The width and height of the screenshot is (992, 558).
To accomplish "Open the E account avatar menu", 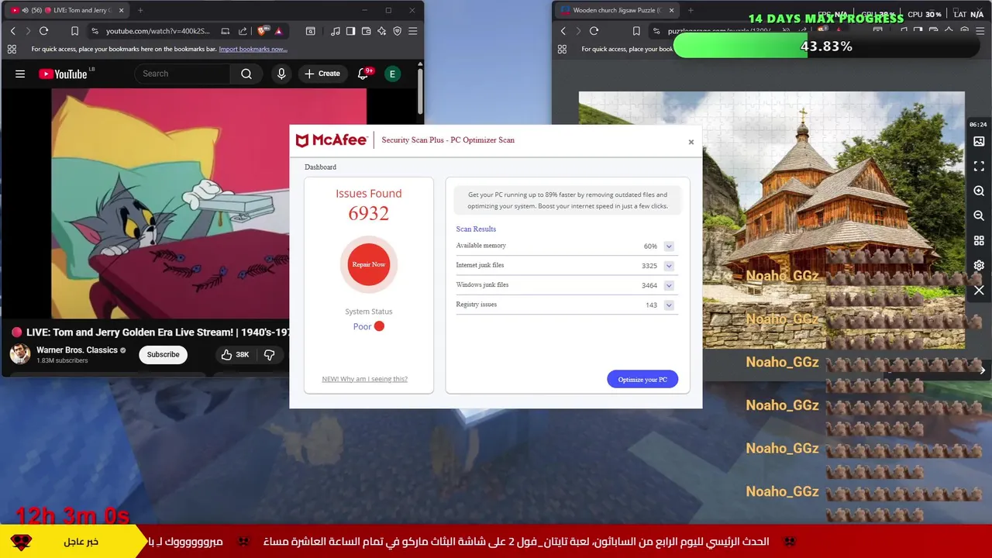I will coord(392,74).
